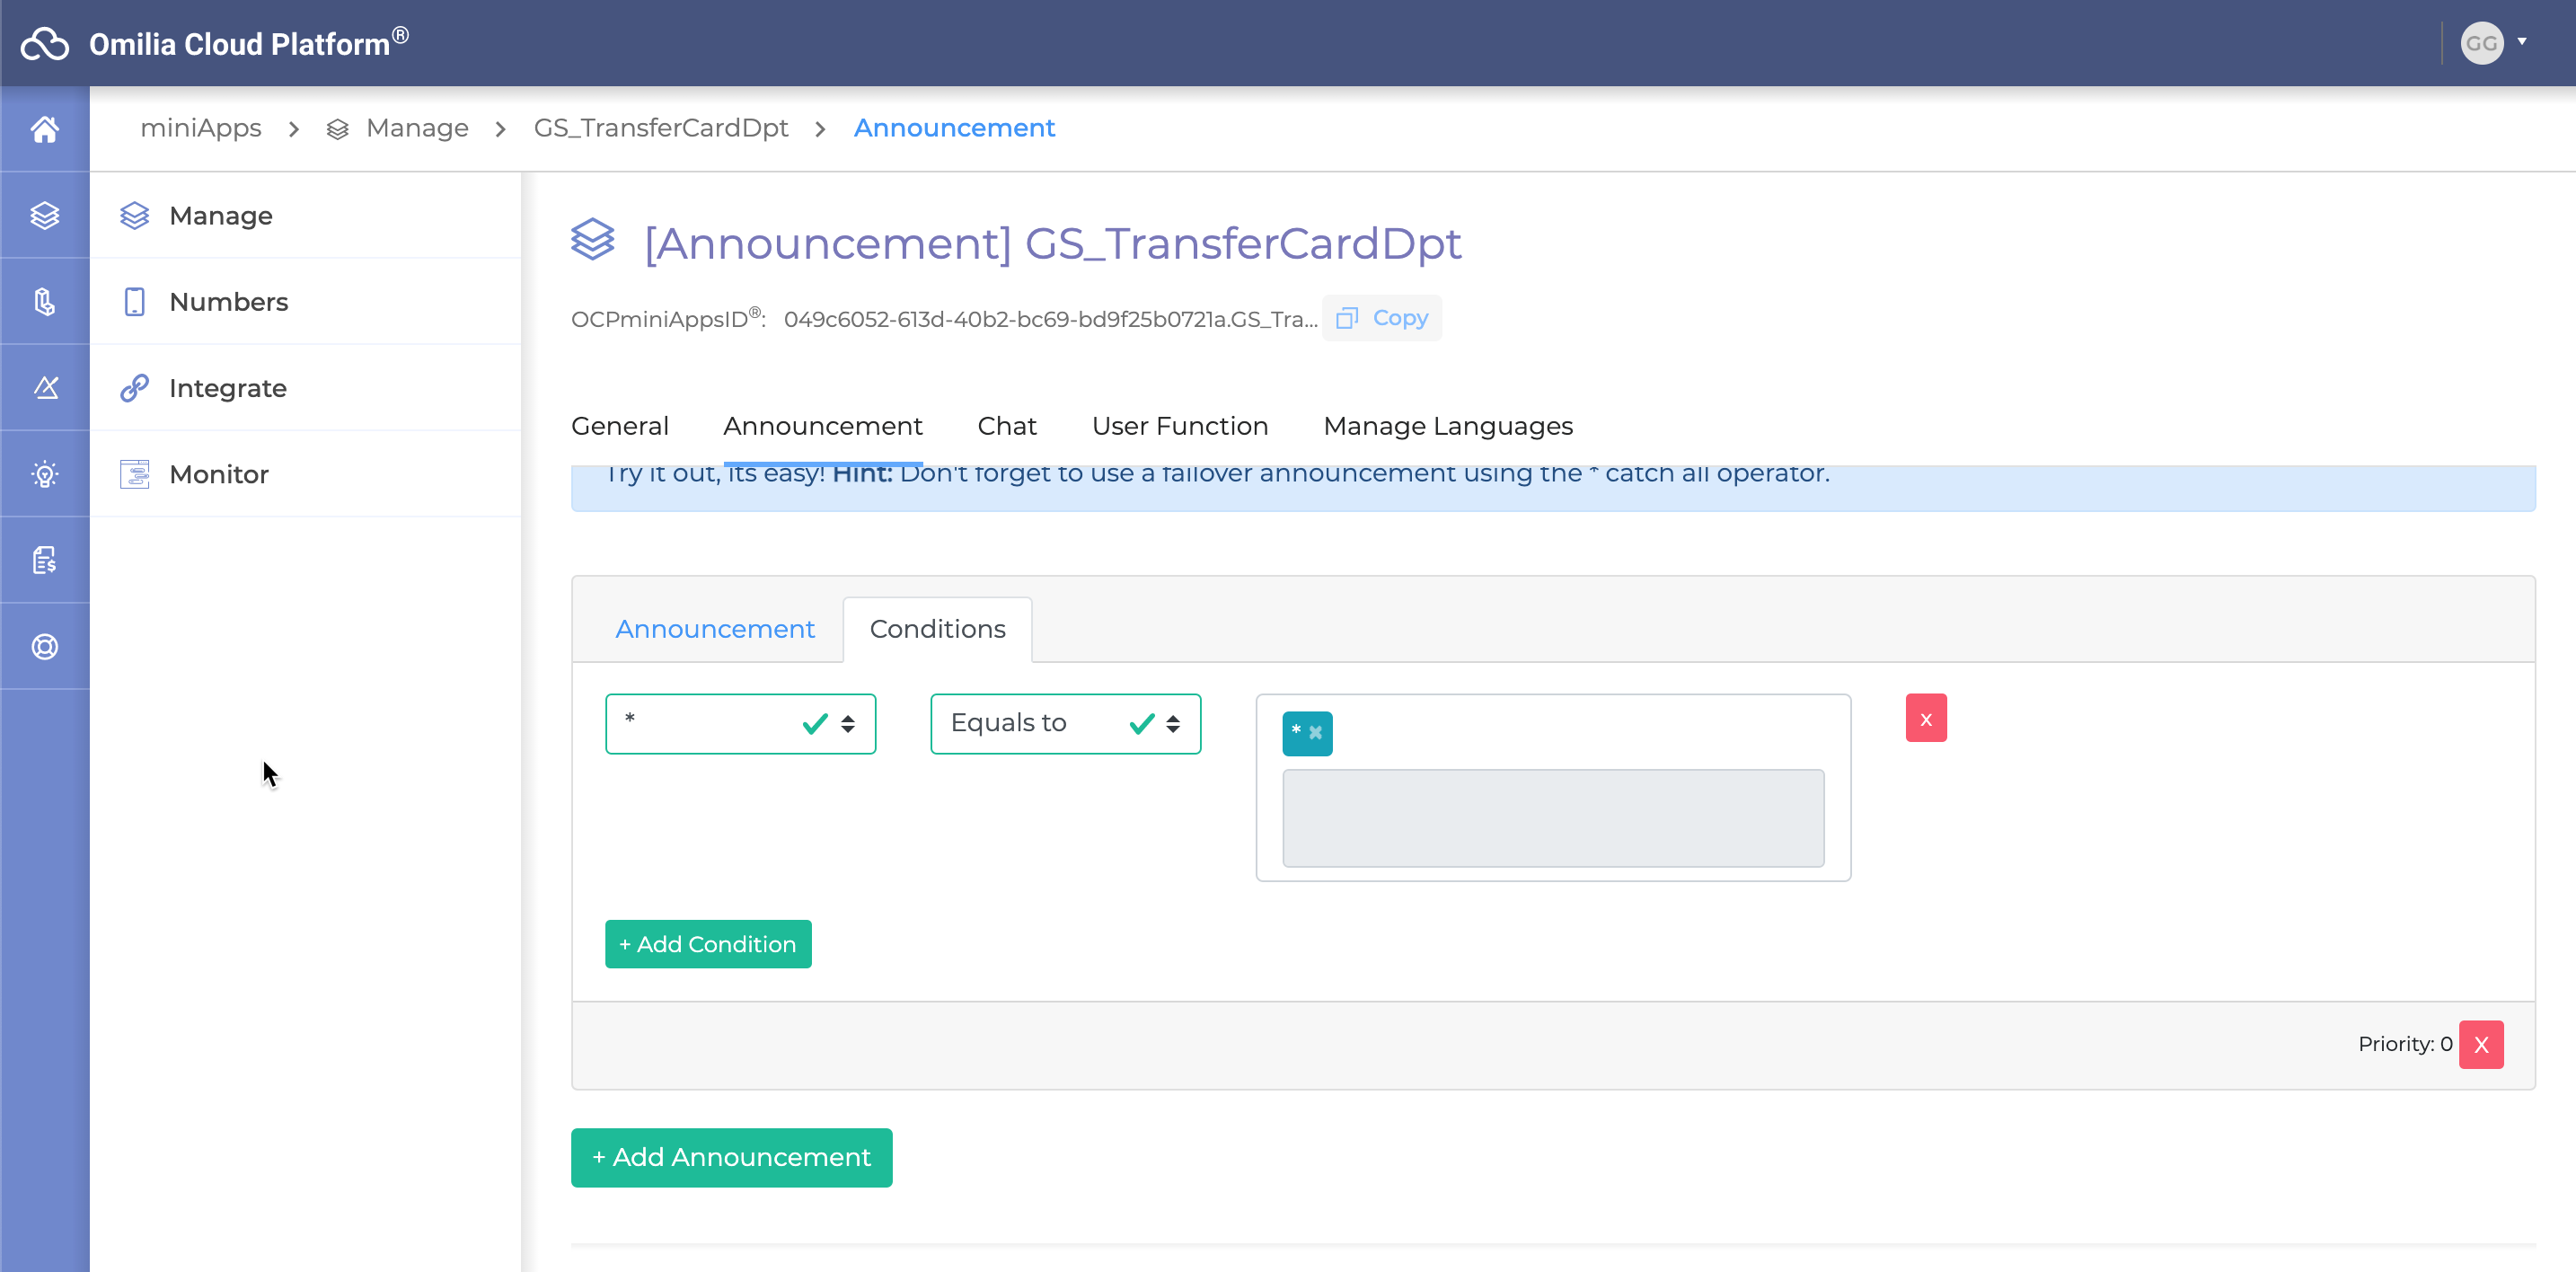Click the Priority: 0 label
Image resolution: width=2576 pixels, height=1272 pixels.
[x=2404, y=1044]
